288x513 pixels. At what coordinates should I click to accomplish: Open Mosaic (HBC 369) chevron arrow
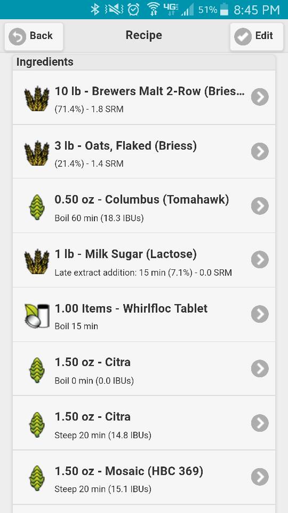260,477
